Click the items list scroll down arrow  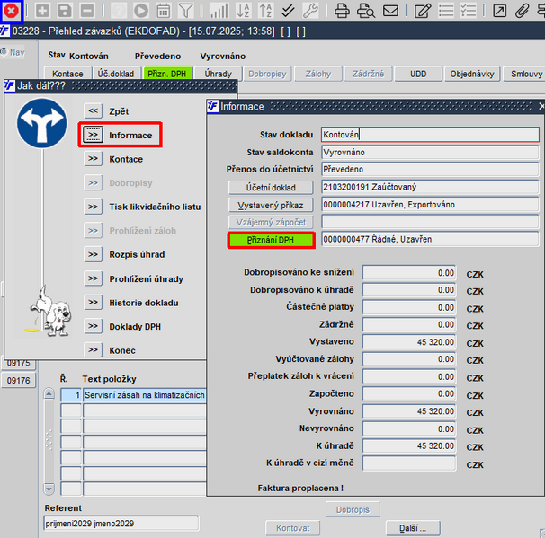coord(49,489)
